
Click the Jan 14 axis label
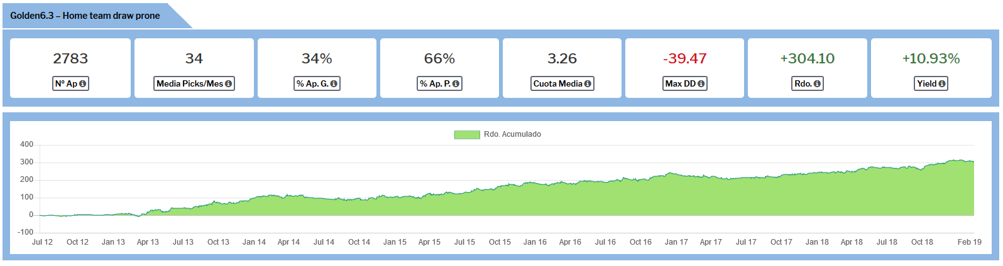254,242
